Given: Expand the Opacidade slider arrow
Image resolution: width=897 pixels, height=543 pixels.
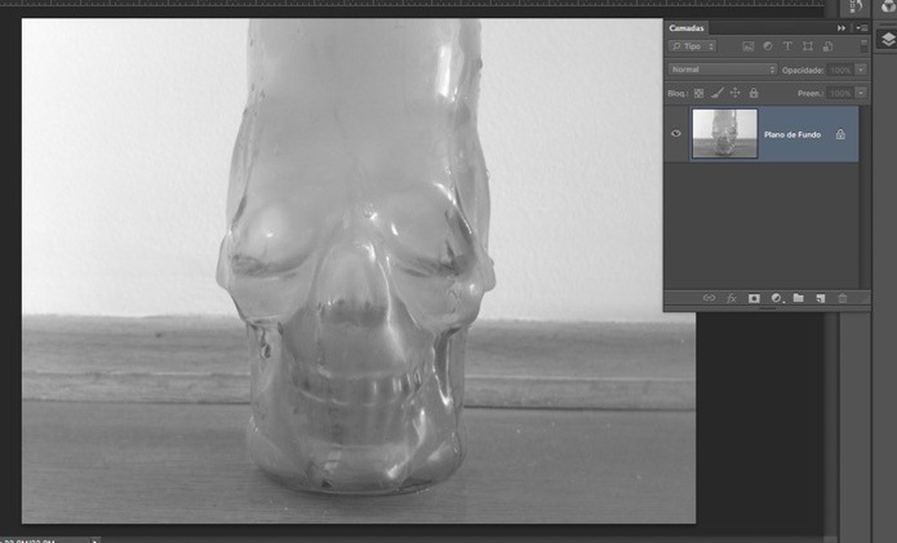Looking at the screenshot, I should [x=861, y=70].
